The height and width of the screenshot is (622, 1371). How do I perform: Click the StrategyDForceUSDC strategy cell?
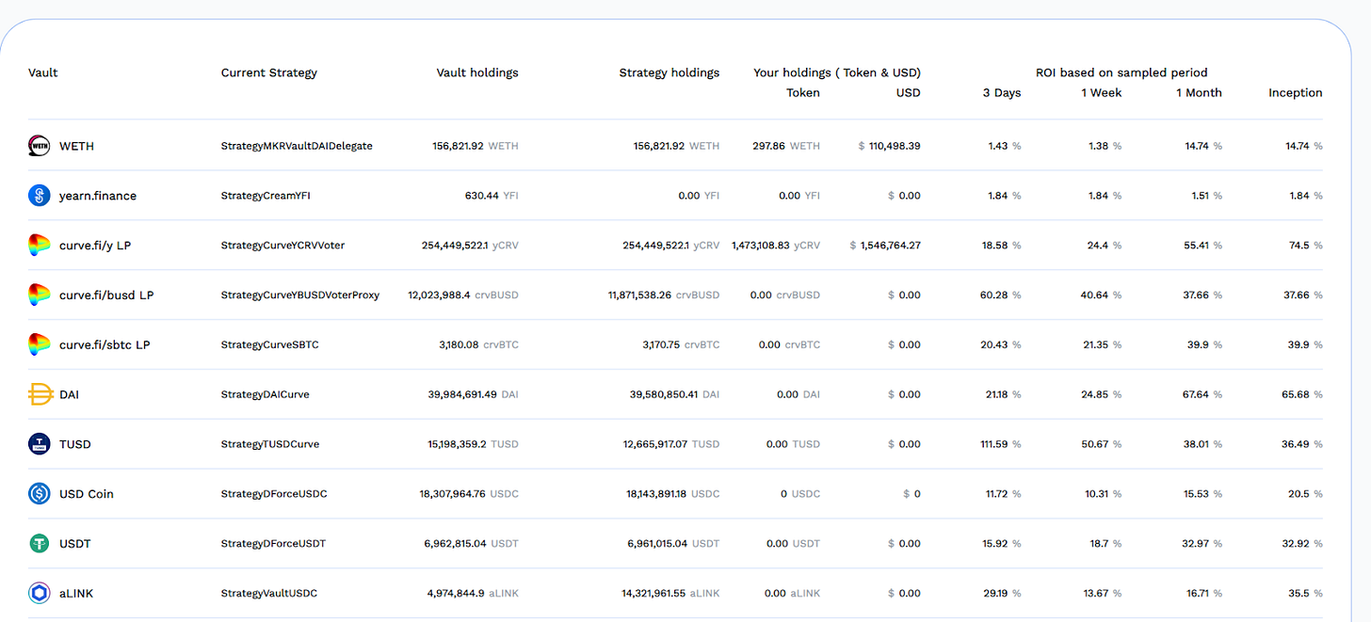(274, 494)
